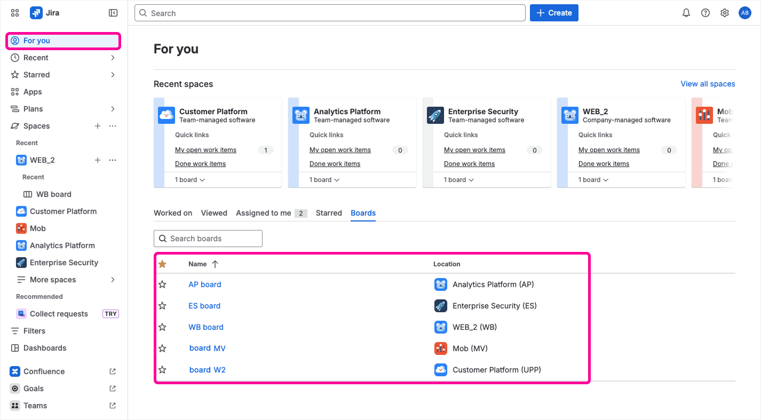Click the help question mark icon
Screen dimensions: 761x420
point(705,13)
